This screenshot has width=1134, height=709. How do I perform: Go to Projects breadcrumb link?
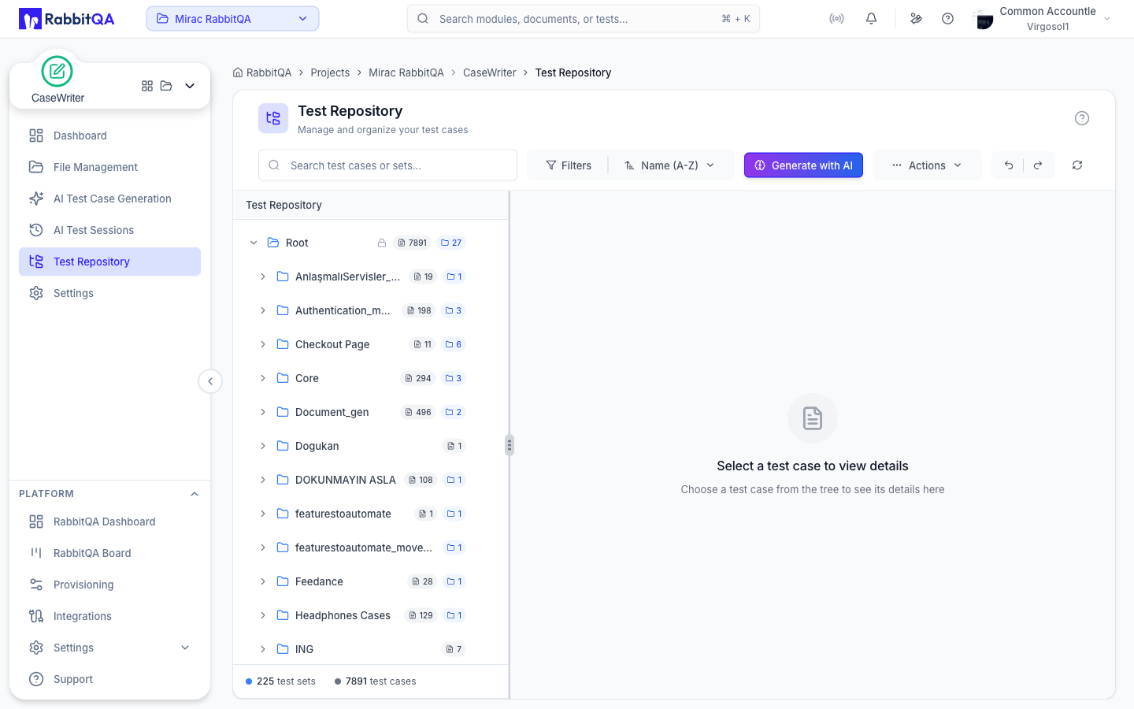[x=330, y=72]
